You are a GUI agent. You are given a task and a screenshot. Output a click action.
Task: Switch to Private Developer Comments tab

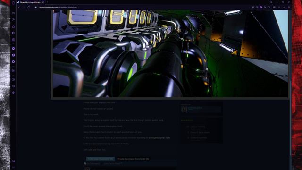(133, 159)
